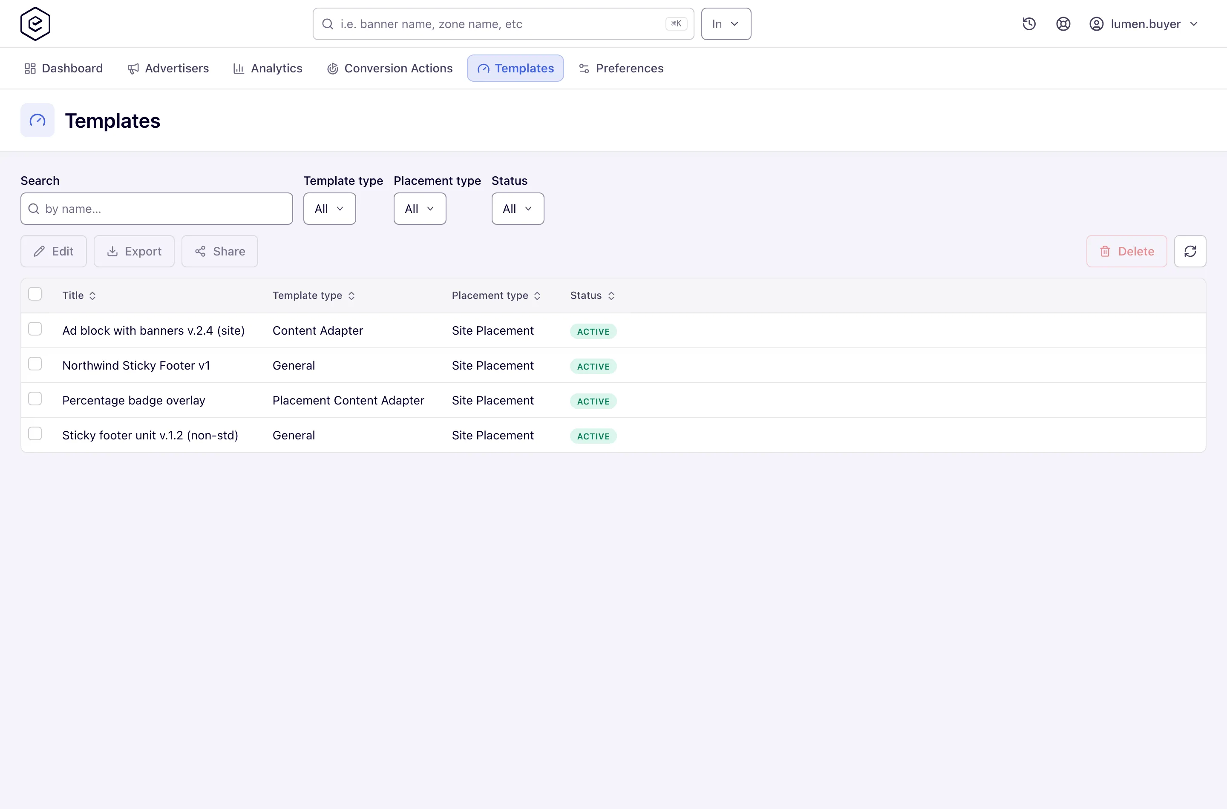Check the Percentage badge overlay row
The image size is (1227, 809).
point(35,399)
